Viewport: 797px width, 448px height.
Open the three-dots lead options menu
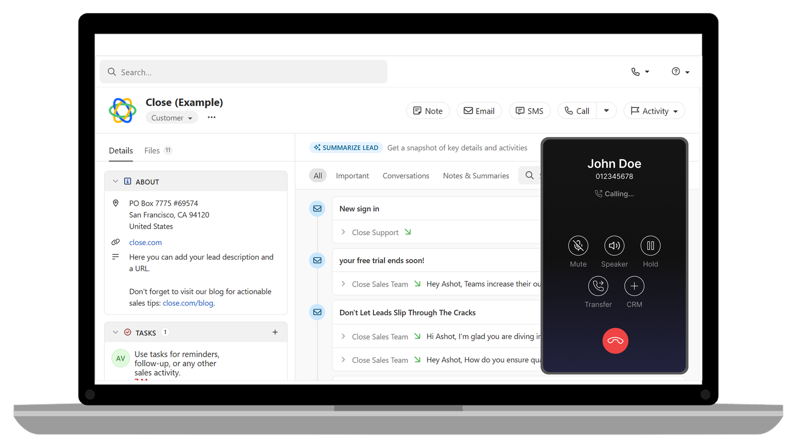point(212,117)
